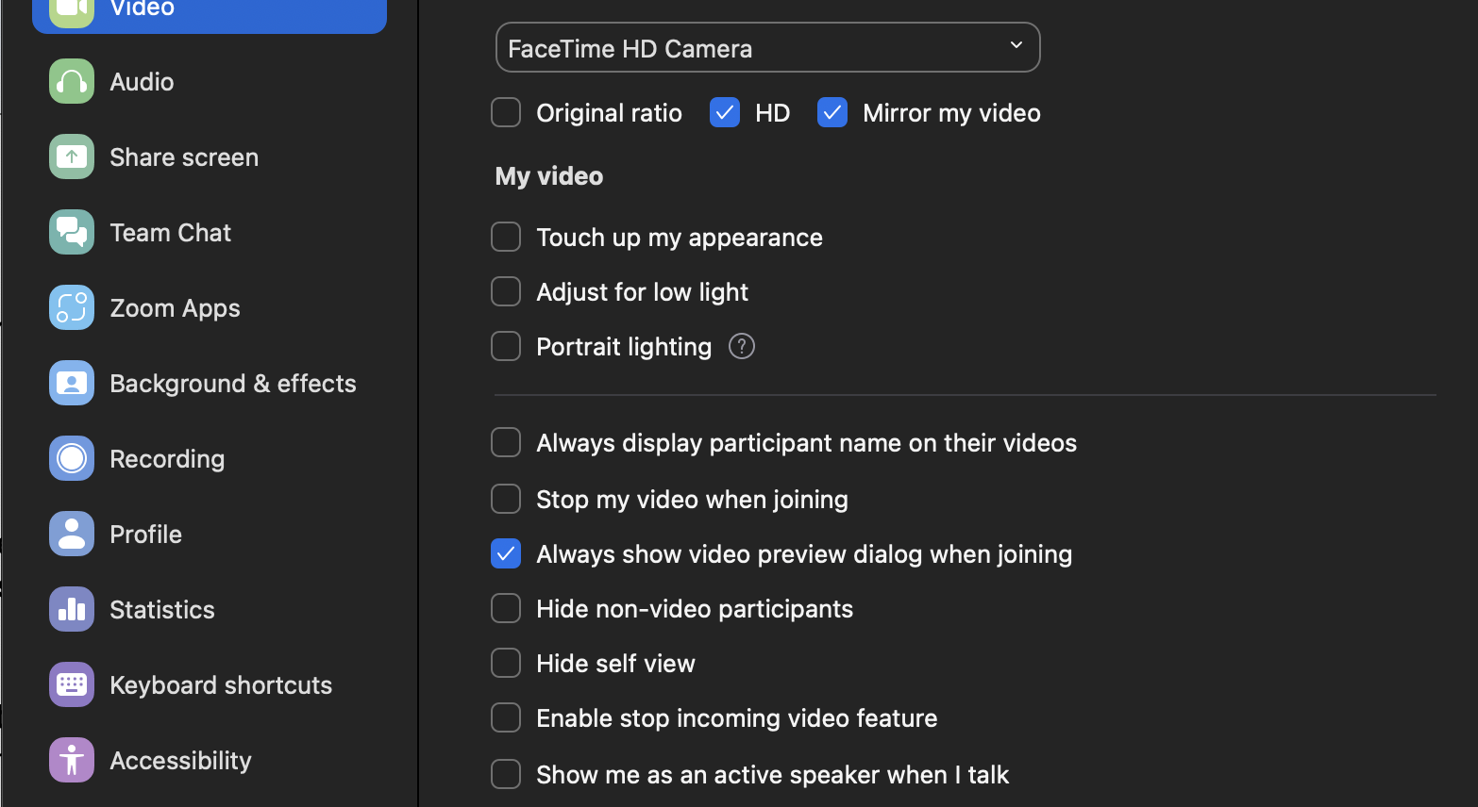The width and height of the screenshot is (1478, 807).
Task: Check Adjust for low light
Action: coord(506,291)
